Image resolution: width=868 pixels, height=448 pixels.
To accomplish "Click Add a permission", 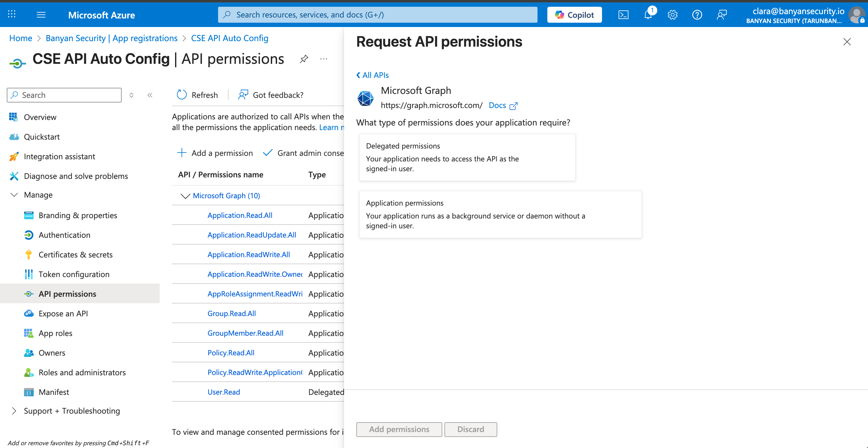I will coord(215,153).
